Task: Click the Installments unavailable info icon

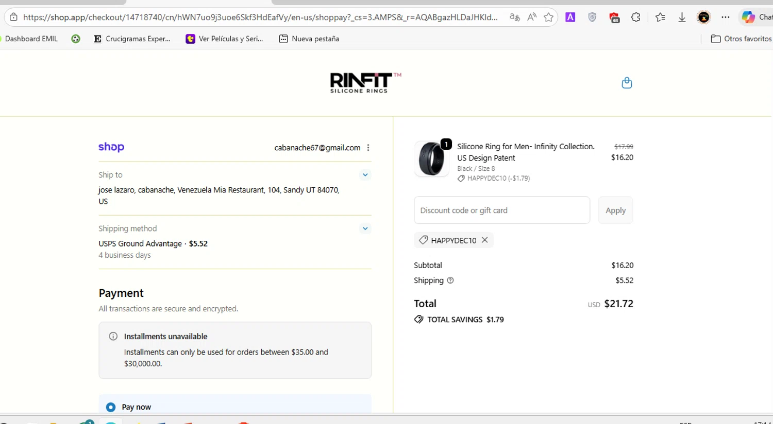Action: [x=113, y=336]
